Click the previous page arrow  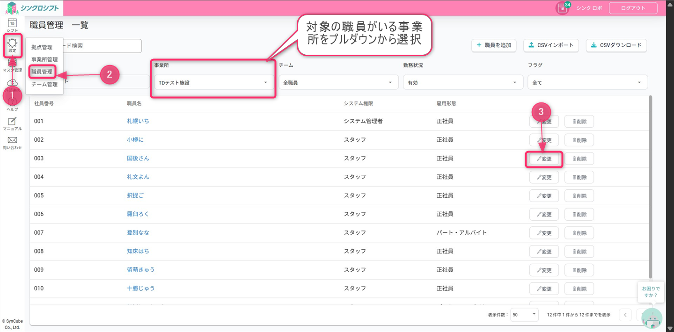pos(625,315)
